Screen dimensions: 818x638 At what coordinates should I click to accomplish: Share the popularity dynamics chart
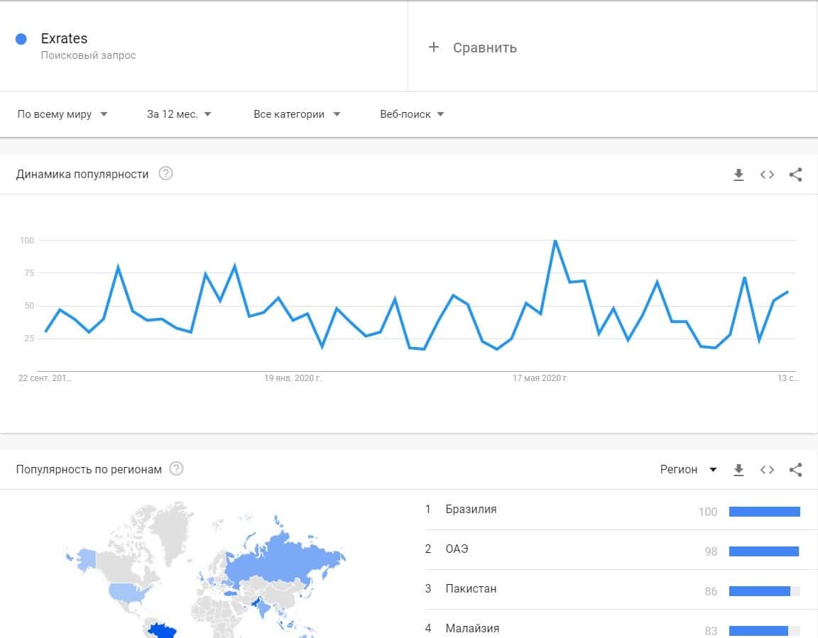[795, 175]
